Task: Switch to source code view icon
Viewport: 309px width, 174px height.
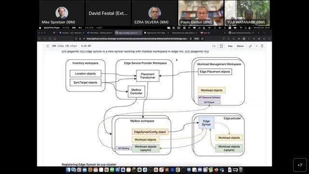Action: point(214,46)
